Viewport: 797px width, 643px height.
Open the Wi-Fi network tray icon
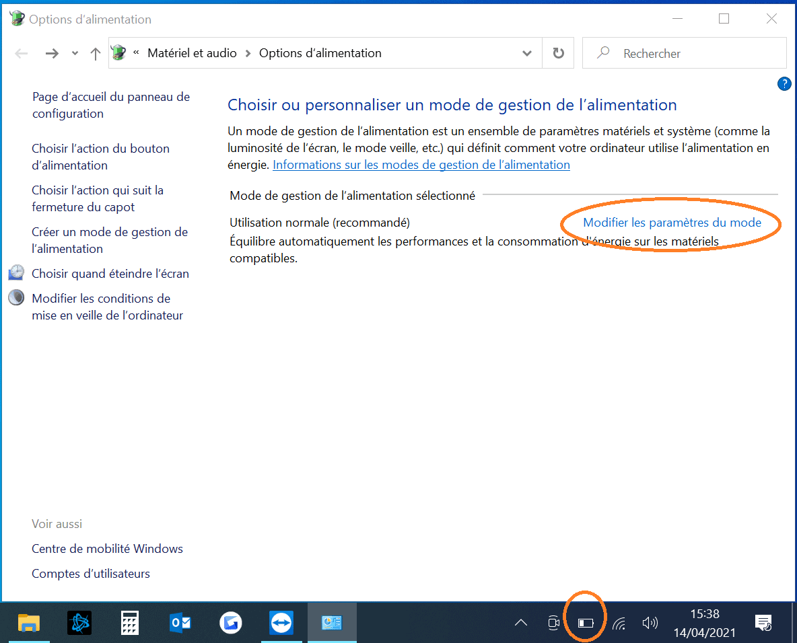619,623
